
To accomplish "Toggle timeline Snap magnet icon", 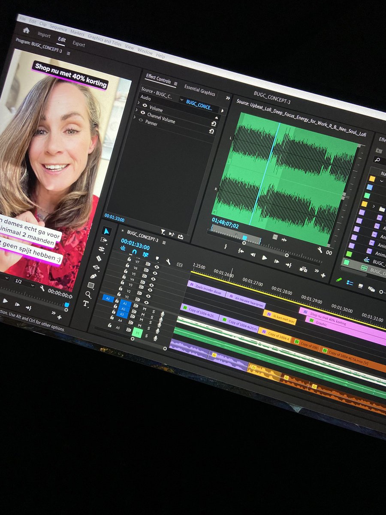I will (134, 252).
